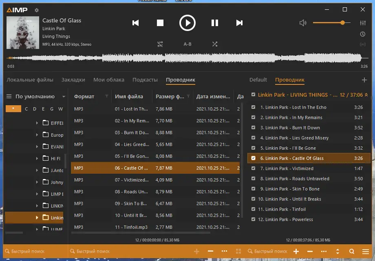Uncheck track 2 In My Remains
The height and width of the screenshot is (261, 375).
pos(253,117)
